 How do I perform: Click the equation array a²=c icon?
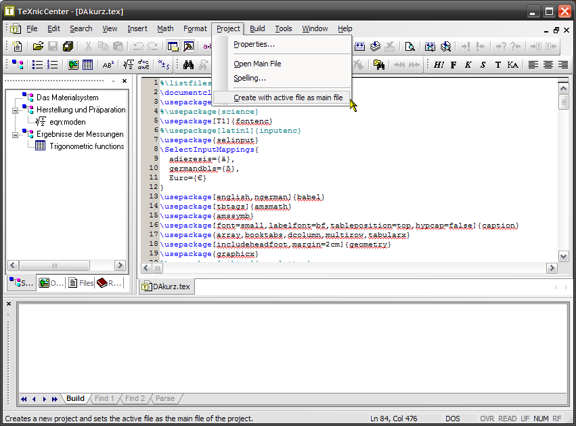coord(143,65)
